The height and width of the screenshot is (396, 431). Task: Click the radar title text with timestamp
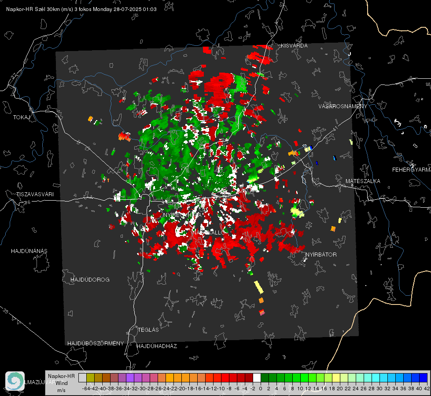click(81, 9)
